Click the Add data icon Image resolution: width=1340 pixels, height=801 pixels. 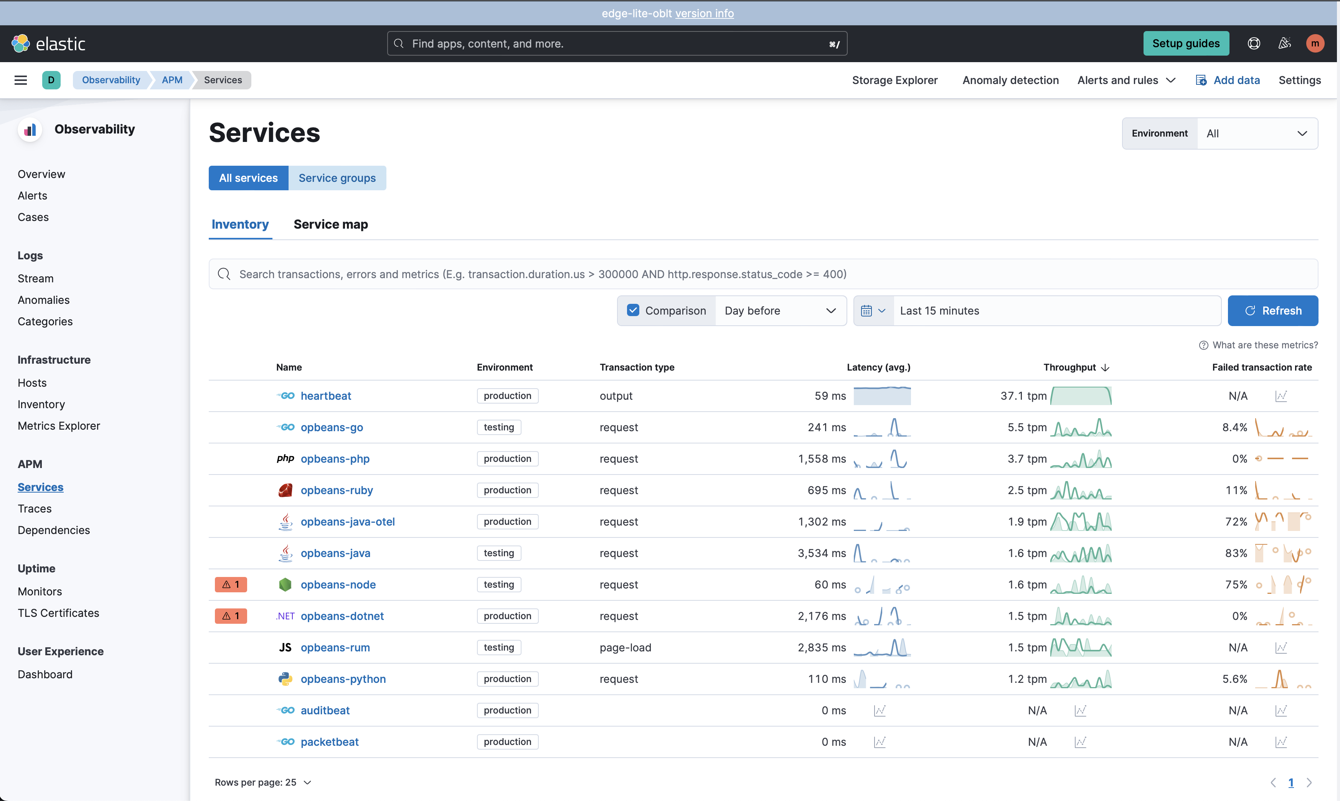click(x=1201, y=79)
